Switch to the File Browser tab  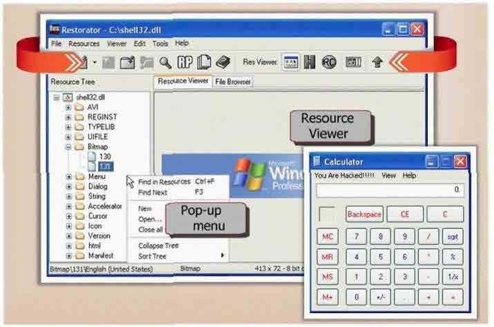233,82
